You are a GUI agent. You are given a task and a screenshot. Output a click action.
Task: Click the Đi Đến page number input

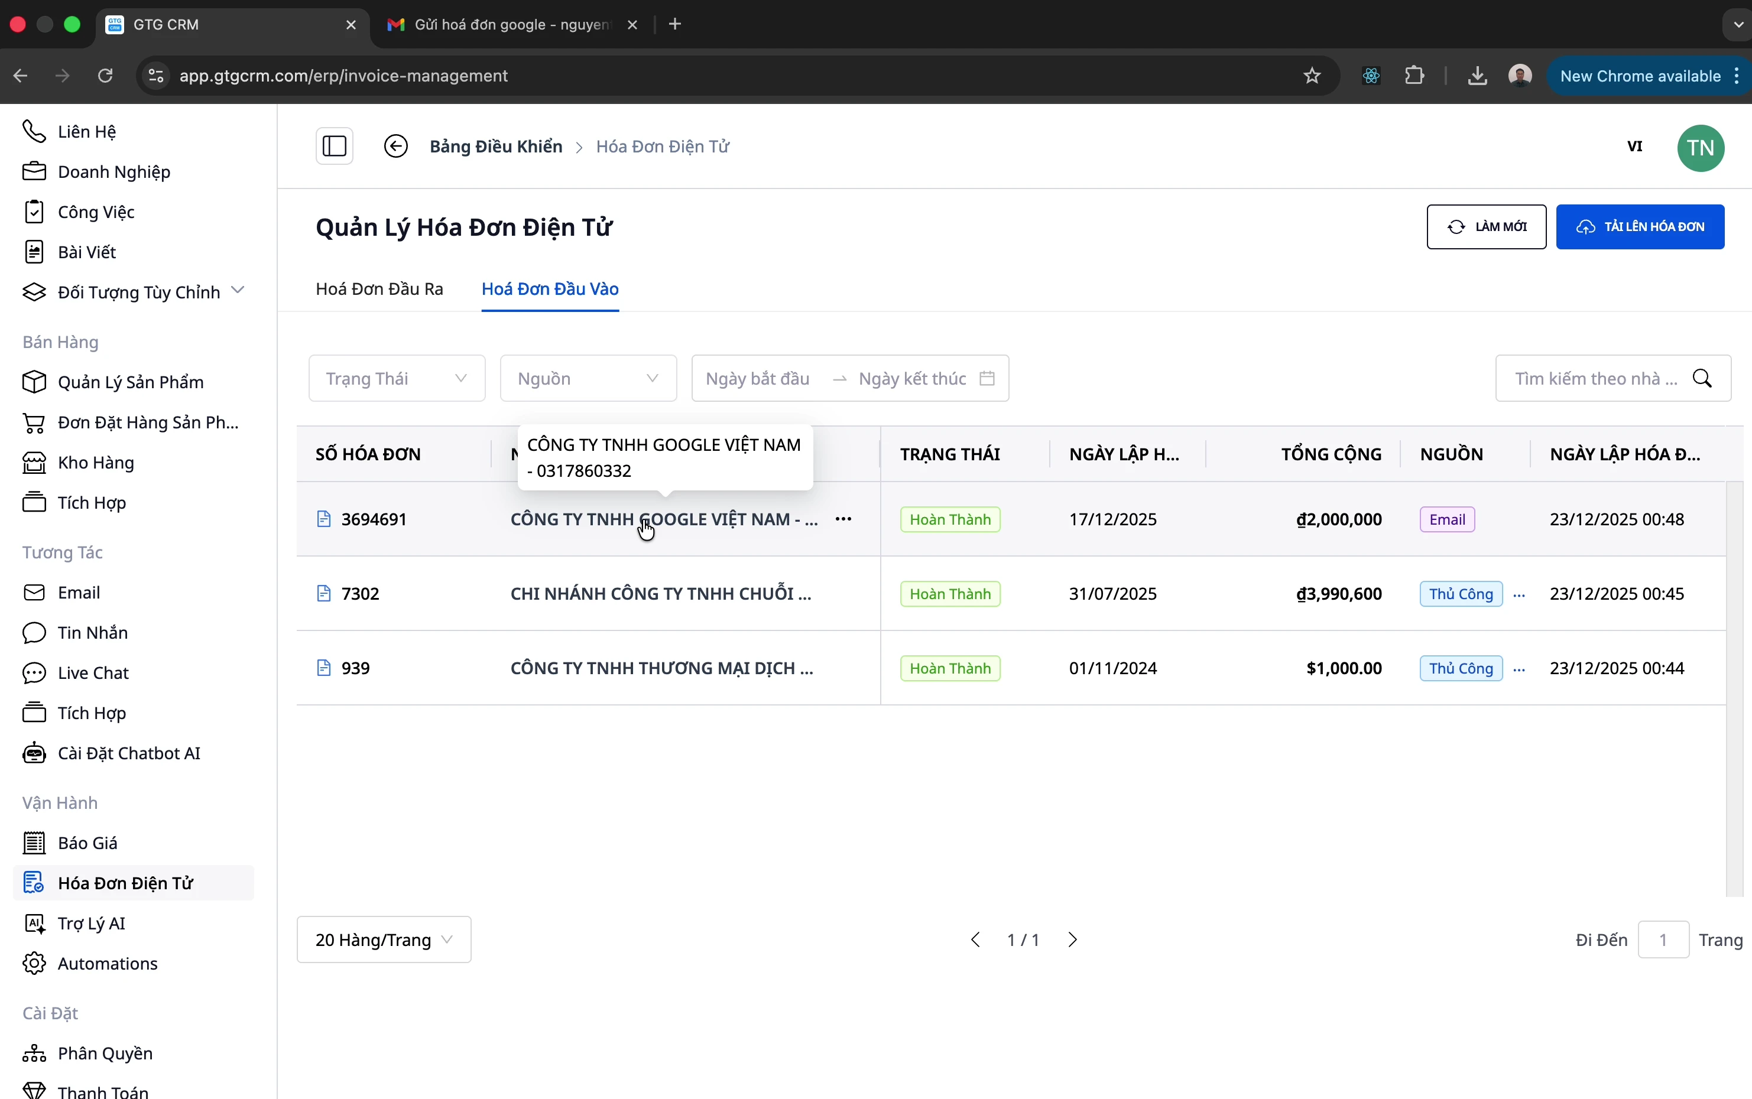coord(1663,940)
